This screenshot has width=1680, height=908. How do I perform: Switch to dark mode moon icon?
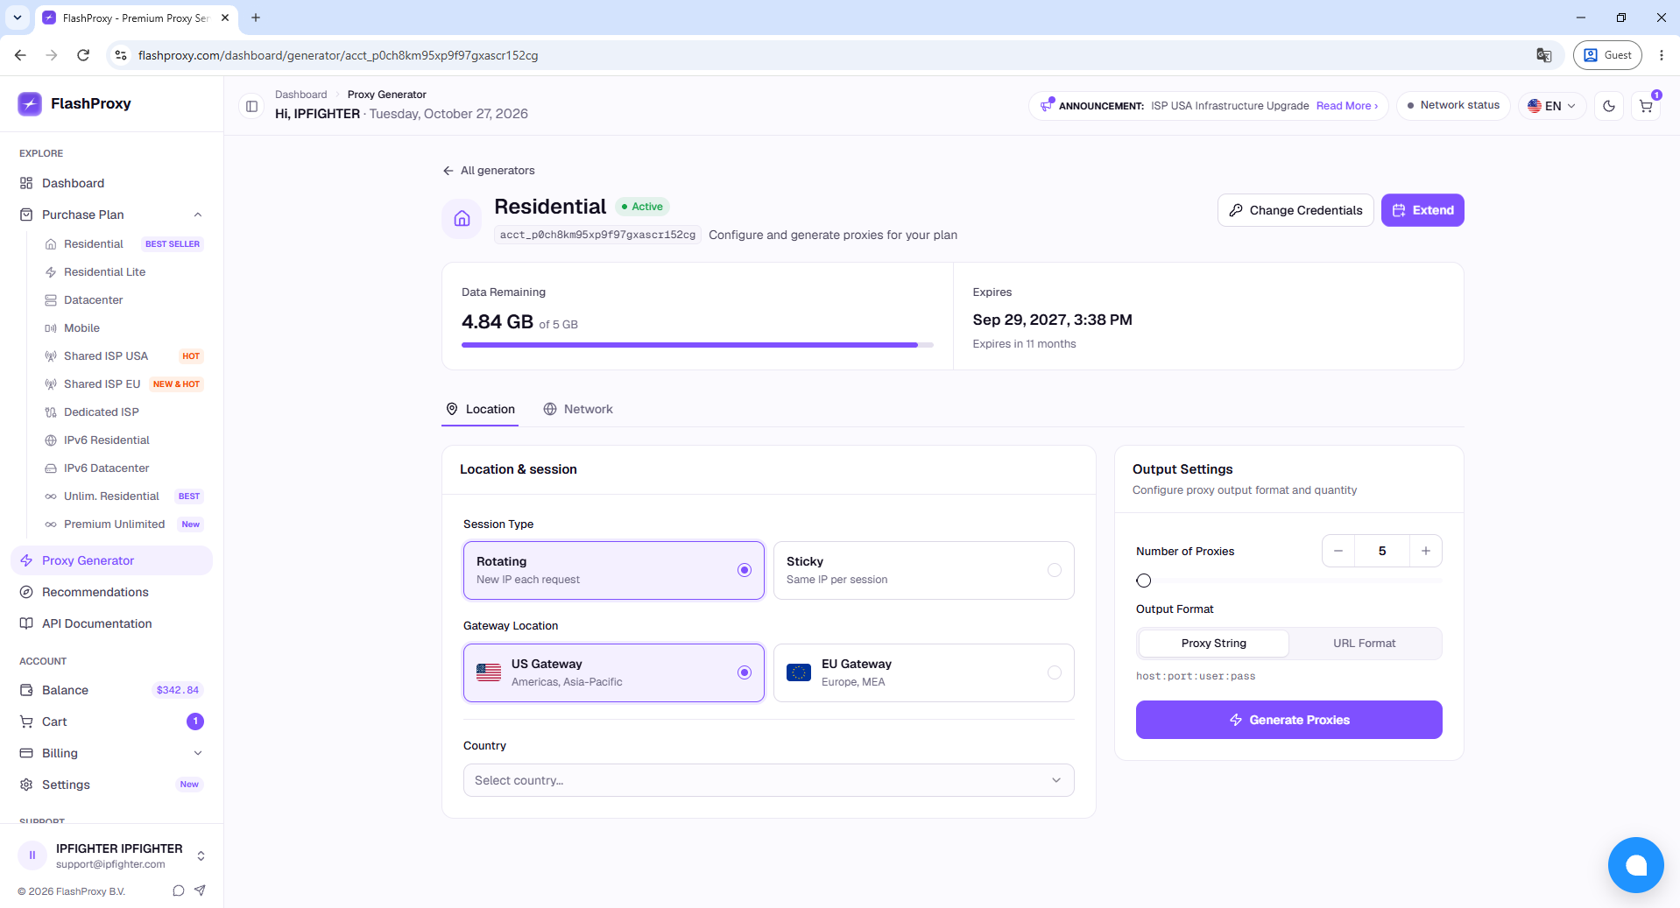click(1609, 106)
